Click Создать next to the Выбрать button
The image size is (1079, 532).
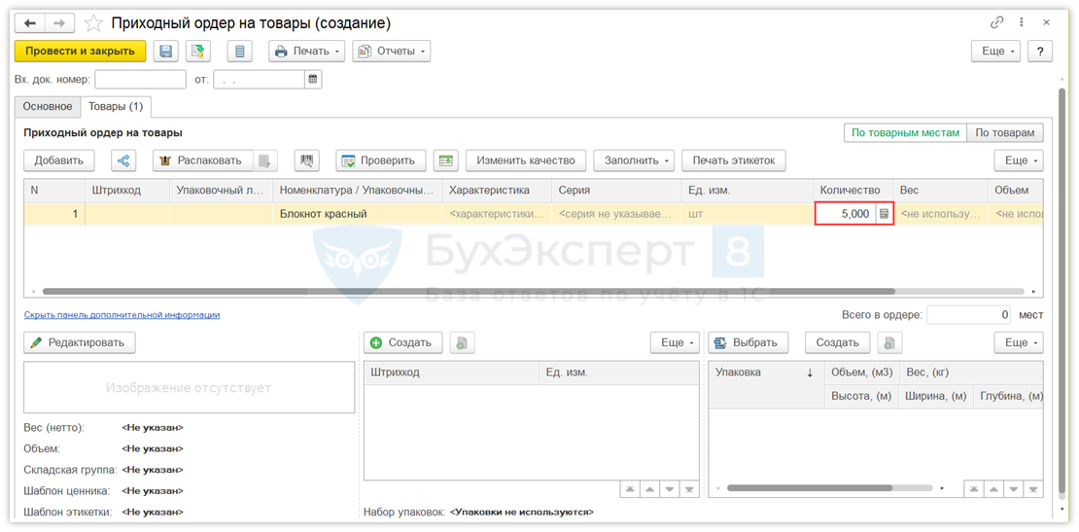[x=837, y=342]
